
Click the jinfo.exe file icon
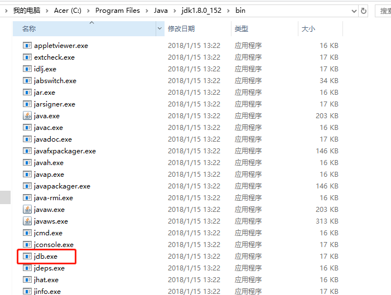[x=27, y=291]
